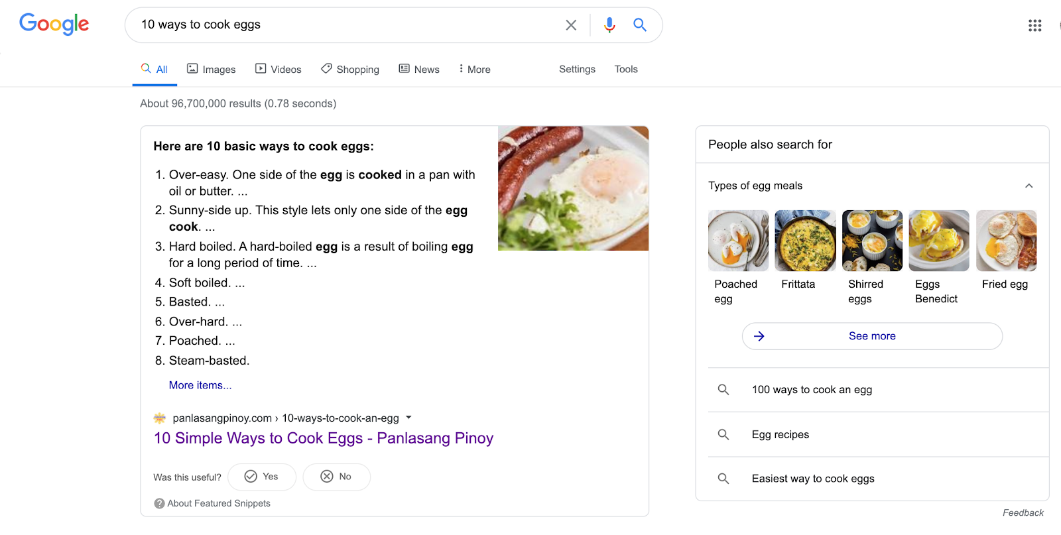Clear the search query with X icon
The width and height of the screenshot is (1061, 535).
click(571, 25)
